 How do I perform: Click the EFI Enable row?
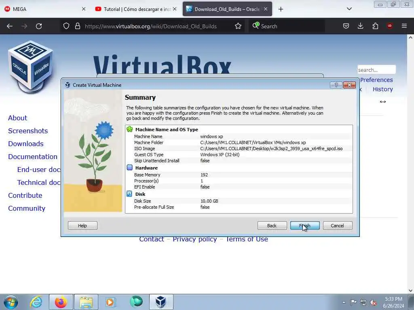tap(239, 187)
